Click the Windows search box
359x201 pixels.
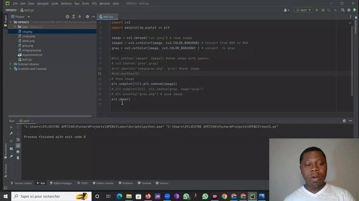(x=51, y=196)
